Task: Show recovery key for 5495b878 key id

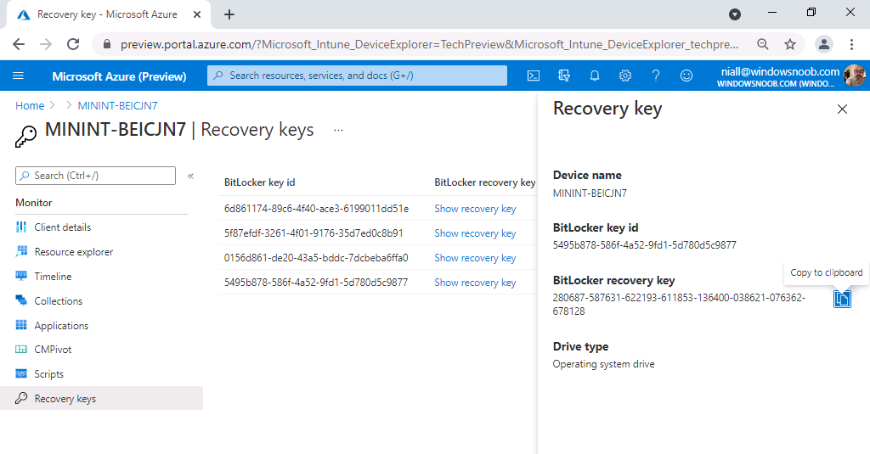Action: point(475,283)
